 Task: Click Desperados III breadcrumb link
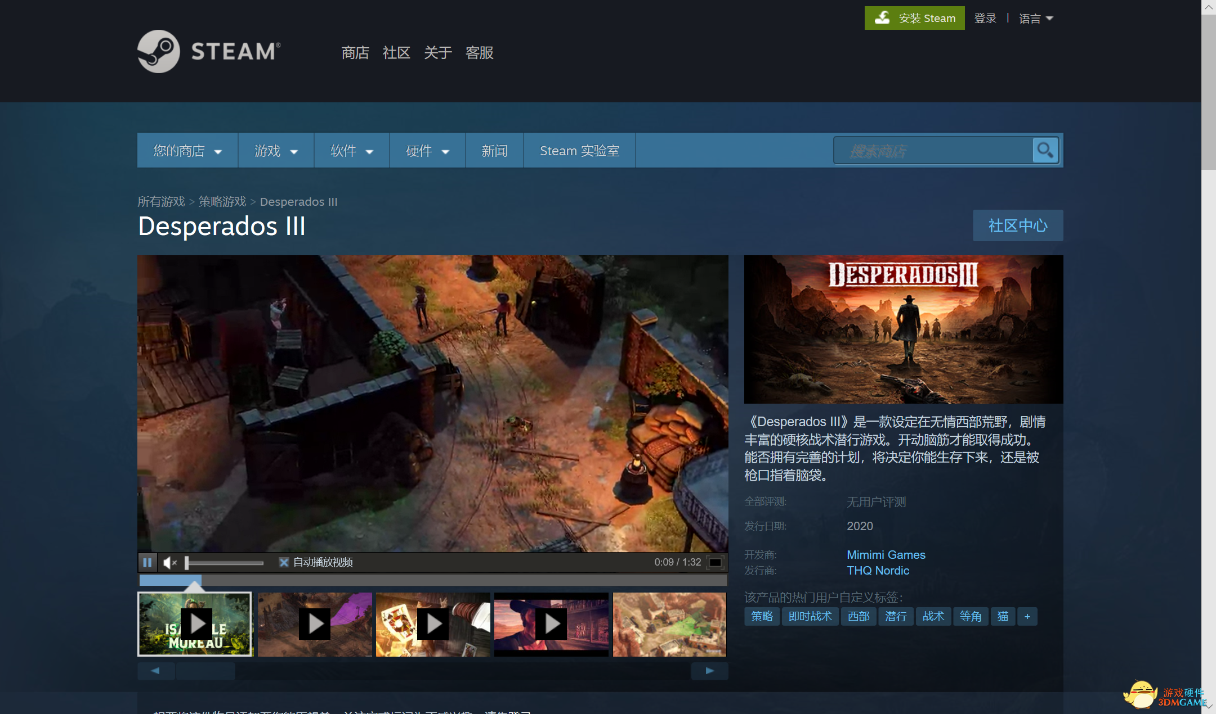click(x=299, y=201)
